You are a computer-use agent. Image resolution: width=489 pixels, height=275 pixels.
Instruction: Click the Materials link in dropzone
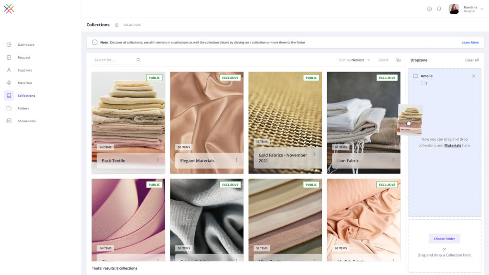(x=453, y=145)
